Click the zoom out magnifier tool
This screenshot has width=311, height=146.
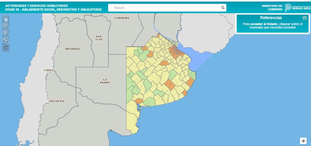pyautogui.click(x=6, y=33)
